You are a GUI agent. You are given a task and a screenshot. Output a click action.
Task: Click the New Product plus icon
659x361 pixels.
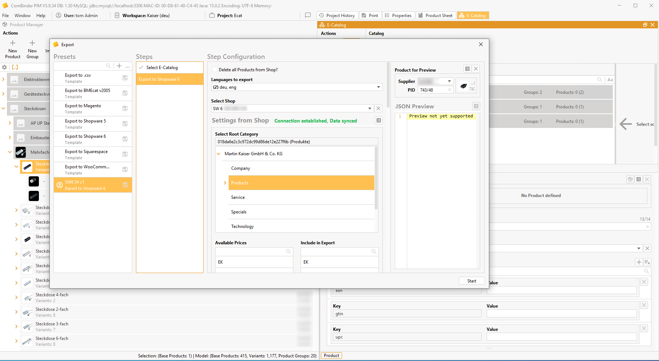(x=13, y=43)
